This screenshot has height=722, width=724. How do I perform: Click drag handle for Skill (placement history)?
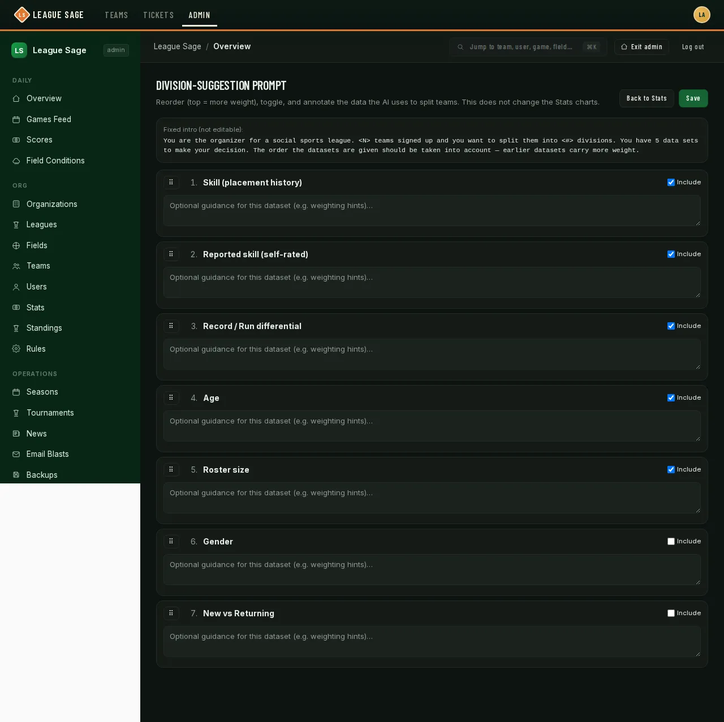[171, 183]
